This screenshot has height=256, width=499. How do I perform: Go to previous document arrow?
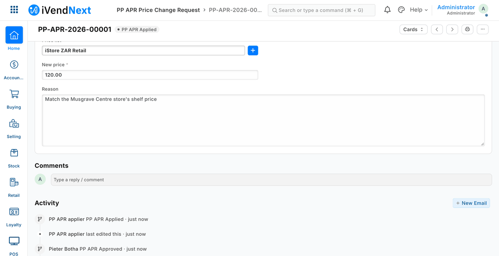(x=437, y=30)
